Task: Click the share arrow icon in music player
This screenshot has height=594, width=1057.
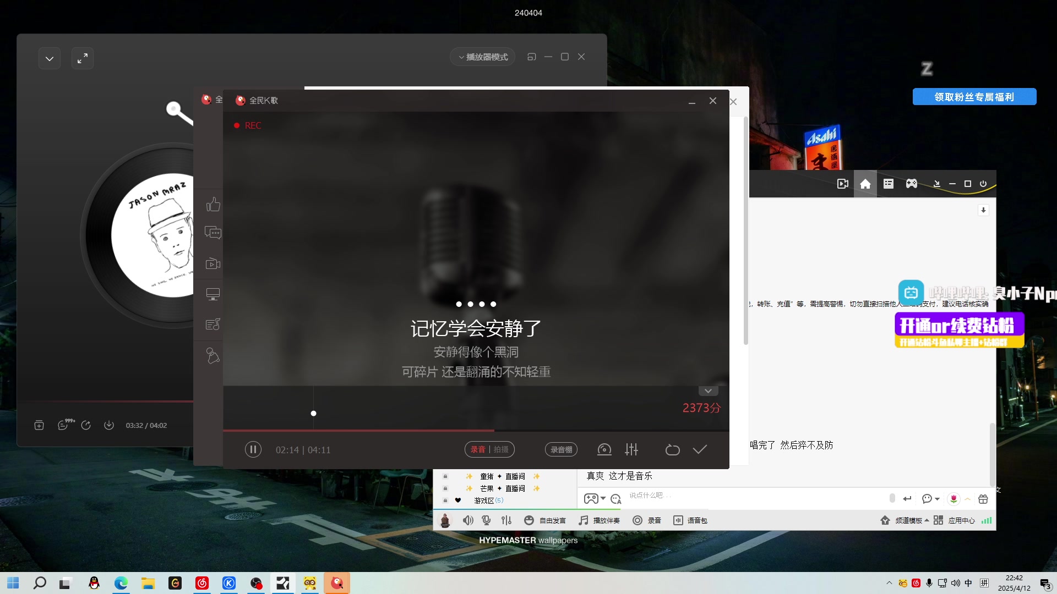Action: [86, 425]
